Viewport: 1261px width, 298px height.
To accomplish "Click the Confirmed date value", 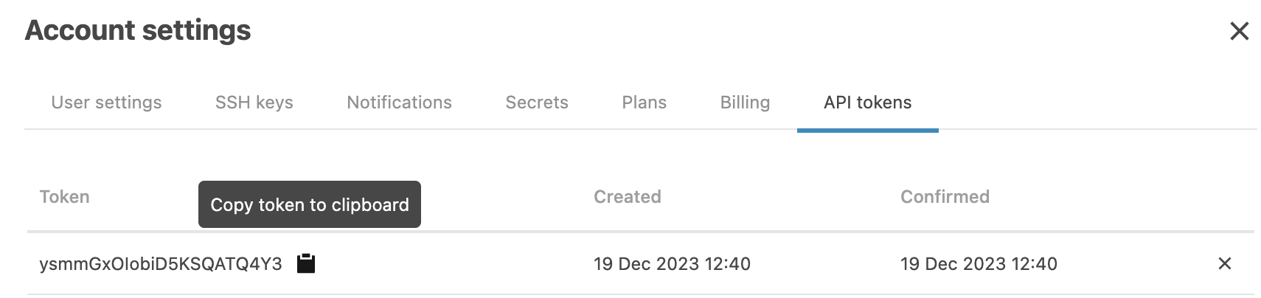I will coord(979,264).
